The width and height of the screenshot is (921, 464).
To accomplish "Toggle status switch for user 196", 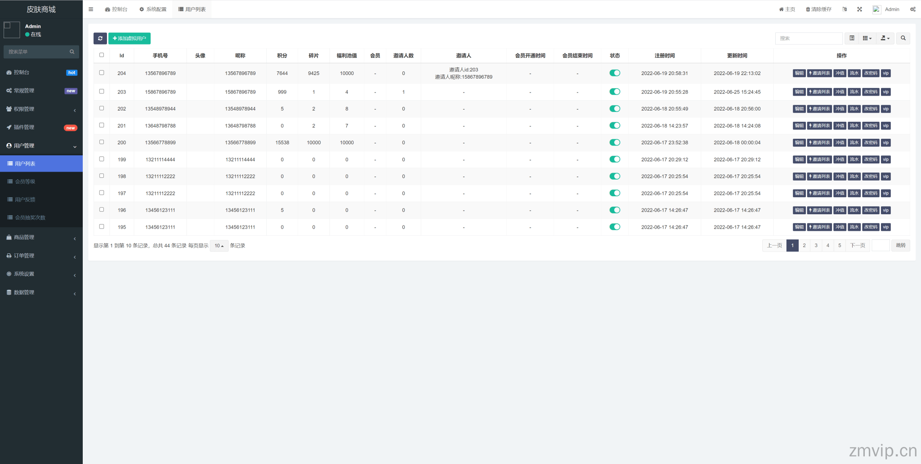I will 615,210.
